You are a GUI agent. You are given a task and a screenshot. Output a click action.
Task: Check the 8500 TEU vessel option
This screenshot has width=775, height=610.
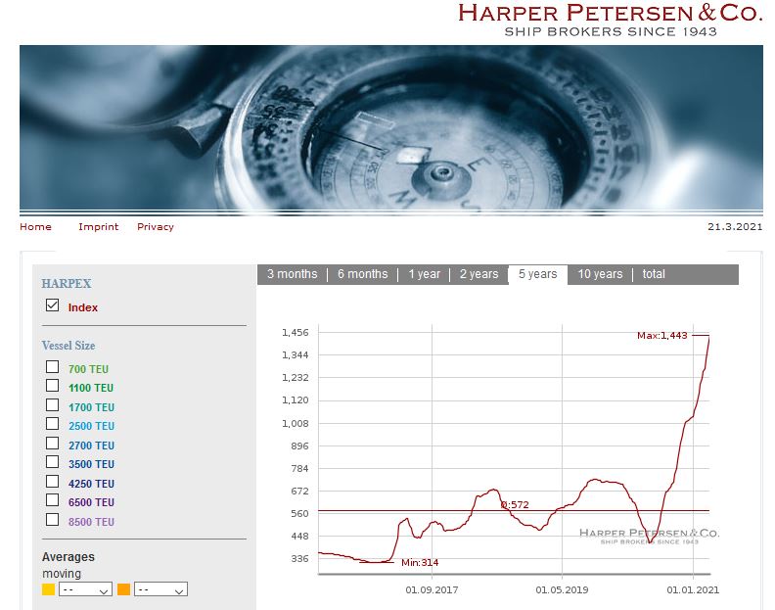[x=53, y=521]
